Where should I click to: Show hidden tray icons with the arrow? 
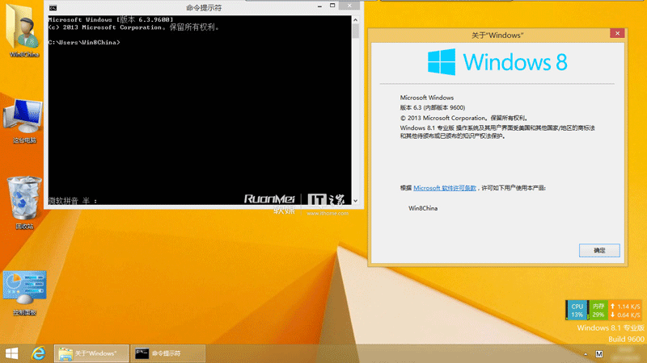(584, 354)
